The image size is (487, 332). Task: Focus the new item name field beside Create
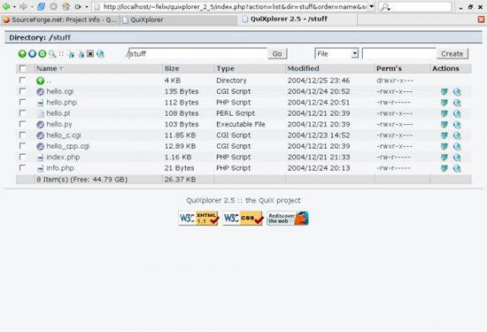point(399,54)
